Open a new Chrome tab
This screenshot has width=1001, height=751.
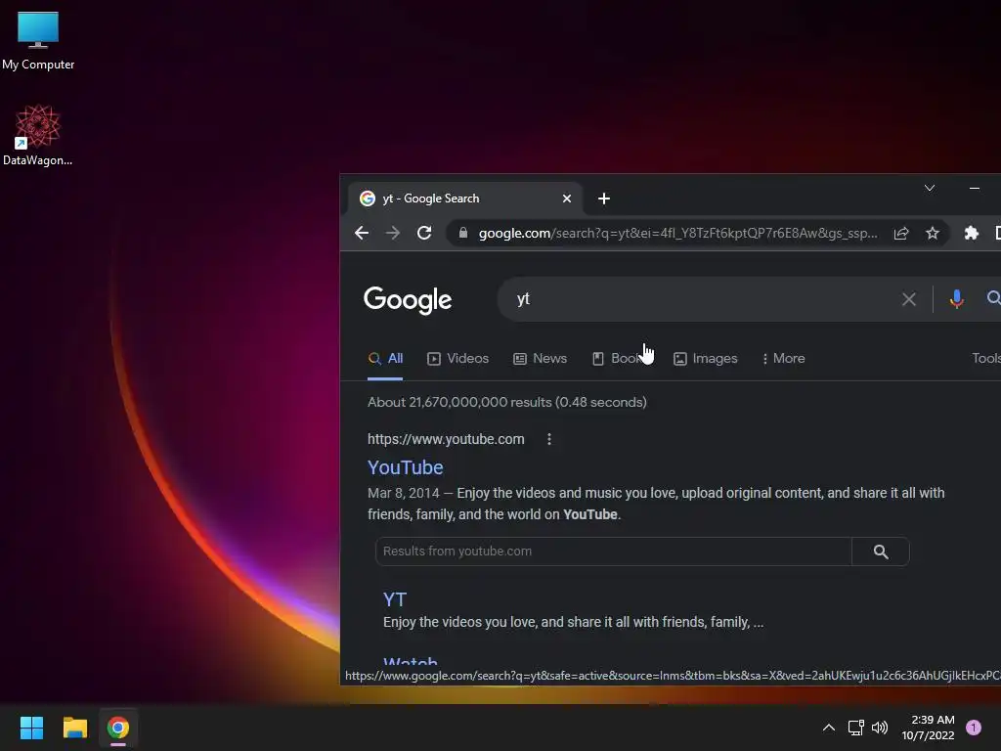[x=604, y=199]
